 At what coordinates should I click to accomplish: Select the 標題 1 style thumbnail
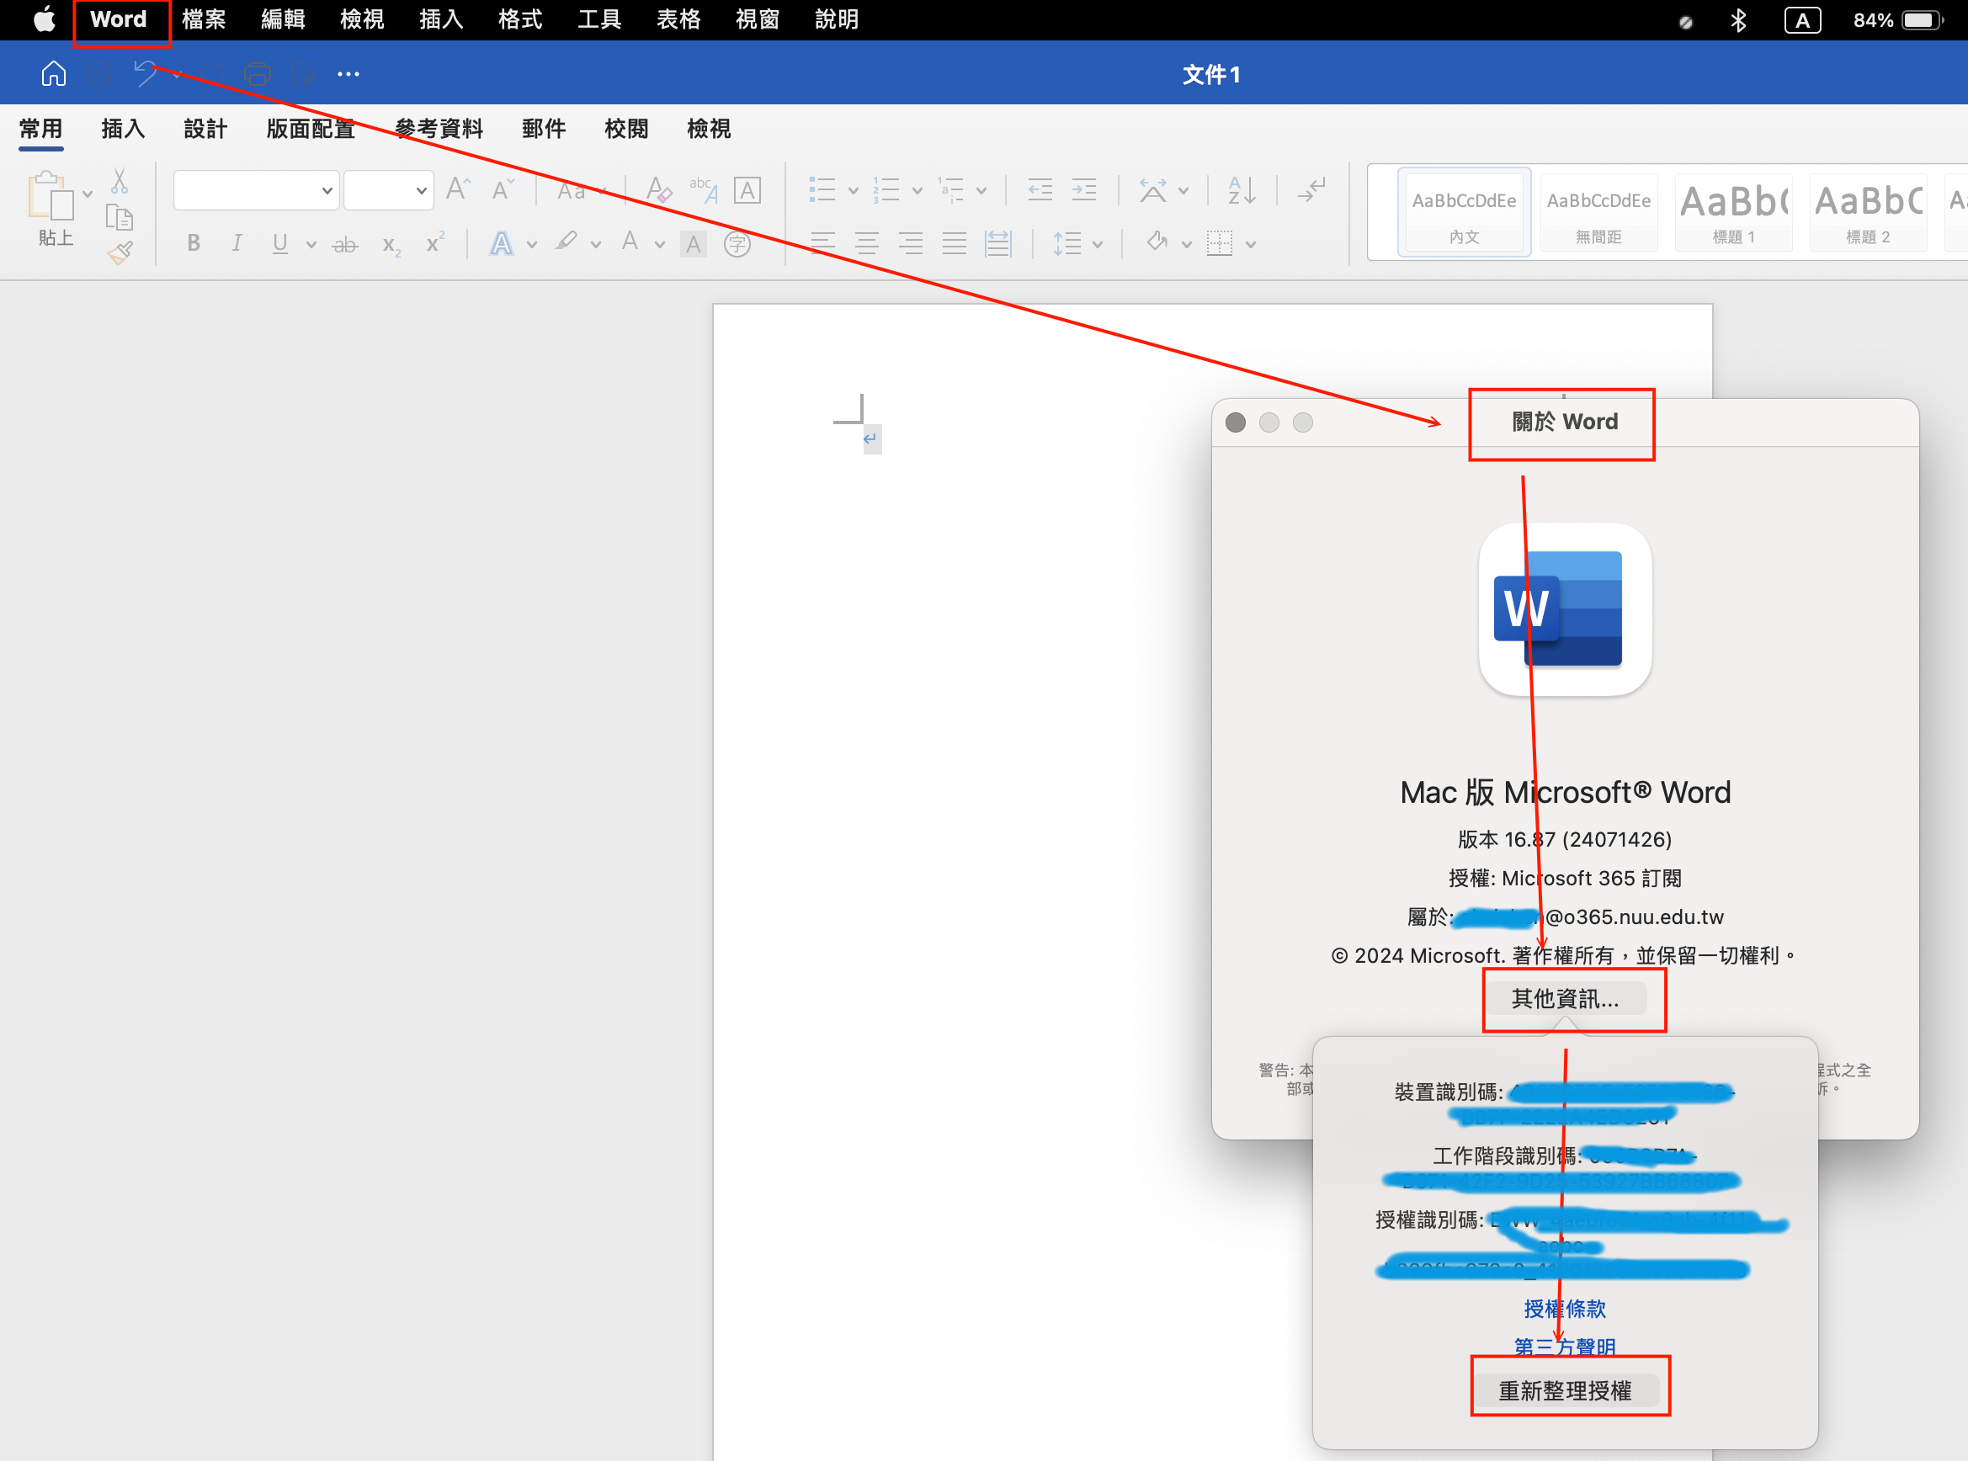coord(1732,212)
